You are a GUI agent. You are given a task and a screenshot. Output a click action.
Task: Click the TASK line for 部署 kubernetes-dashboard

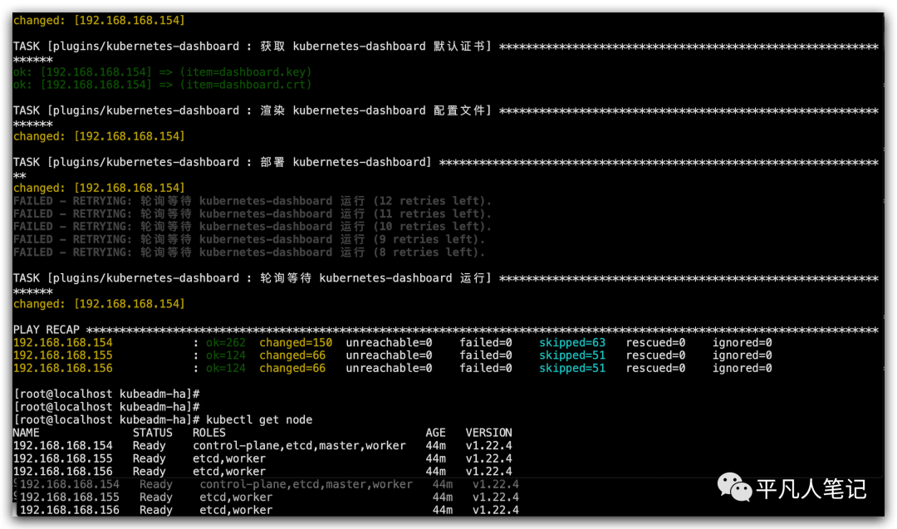446,162
